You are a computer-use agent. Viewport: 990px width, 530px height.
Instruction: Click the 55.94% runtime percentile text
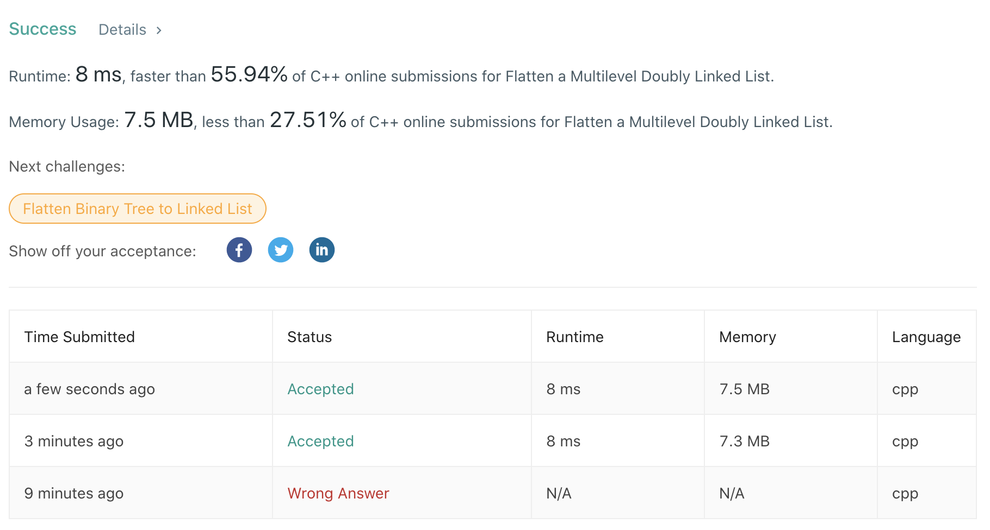(249, 75)
